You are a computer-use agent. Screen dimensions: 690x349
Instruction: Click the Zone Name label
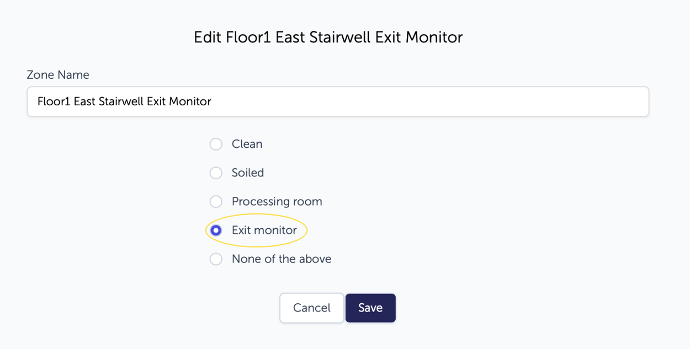(58, 74)
